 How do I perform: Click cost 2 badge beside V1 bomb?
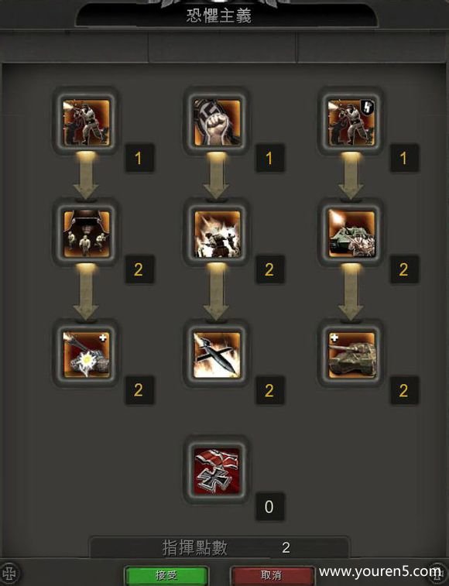269,391
